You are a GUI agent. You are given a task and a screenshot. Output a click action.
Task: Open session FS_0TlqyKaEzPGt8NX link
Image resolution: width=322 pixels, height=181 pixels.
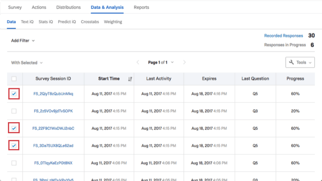pos(53,163)
